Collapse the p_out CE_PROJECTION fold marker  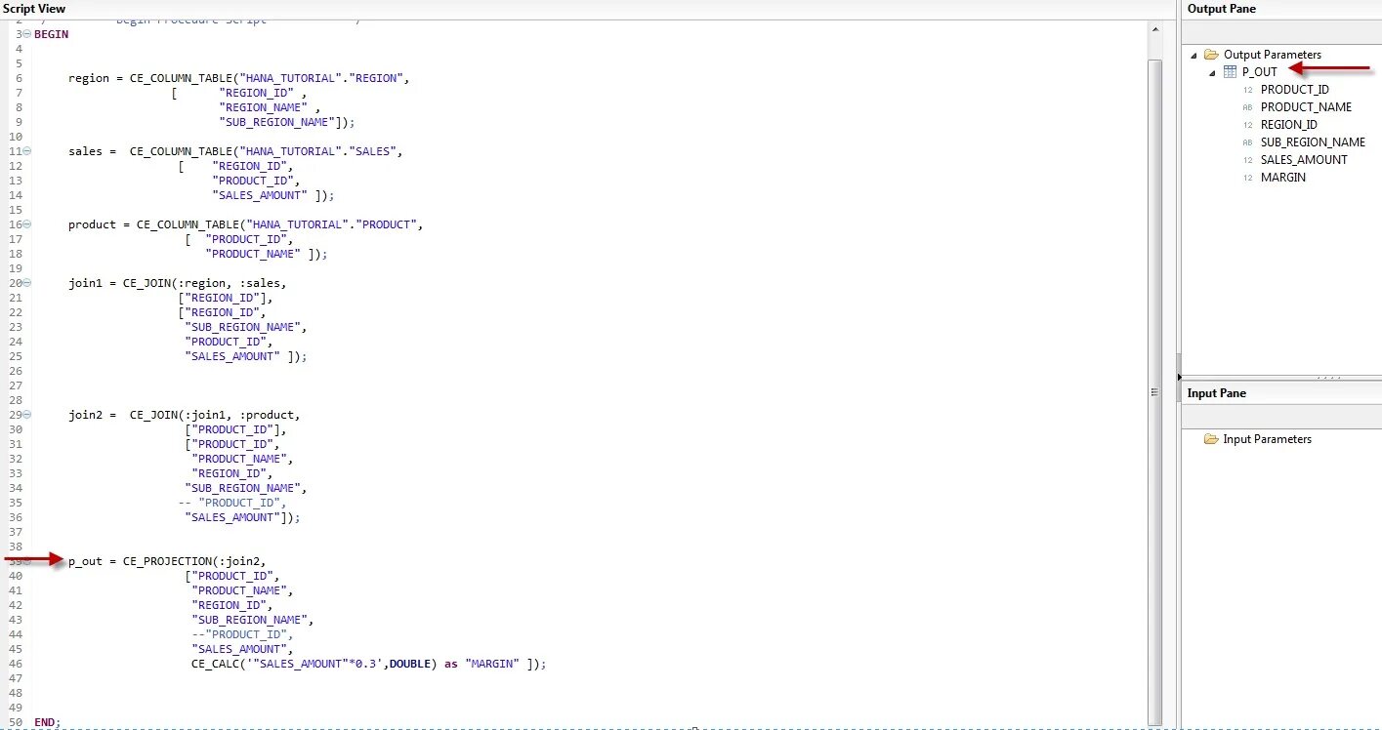click(27, 561)
